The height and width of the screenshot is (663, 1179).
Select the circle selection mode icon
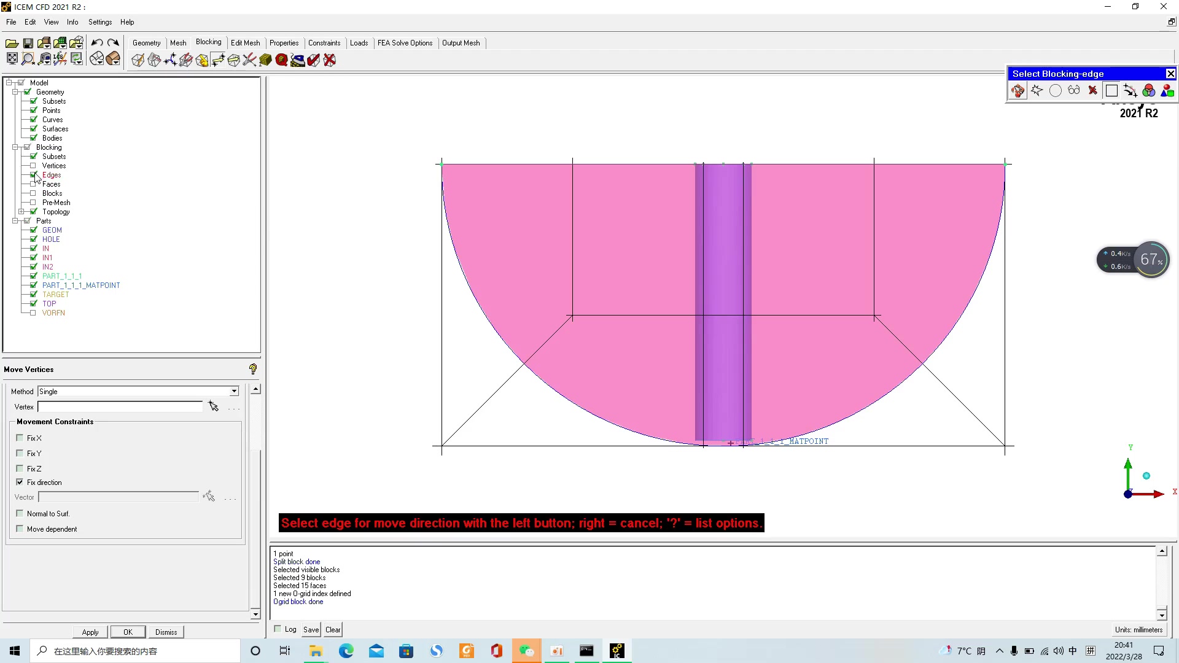tap(1056, 91)
